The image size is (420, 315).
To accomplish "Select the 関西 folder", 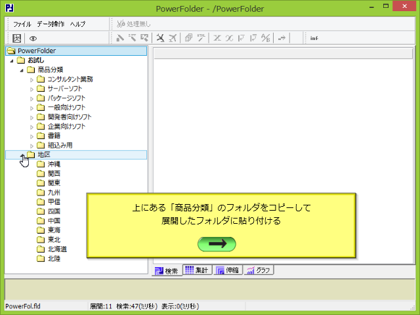I will pos(54,173).
